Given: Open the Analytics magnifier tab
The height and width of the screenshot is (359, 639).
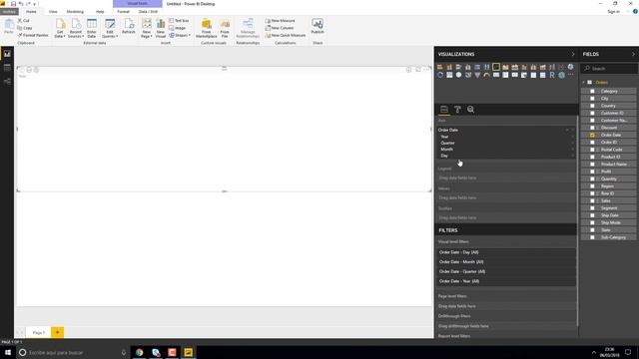Looking at the screenshot, I should coord(470,109).
